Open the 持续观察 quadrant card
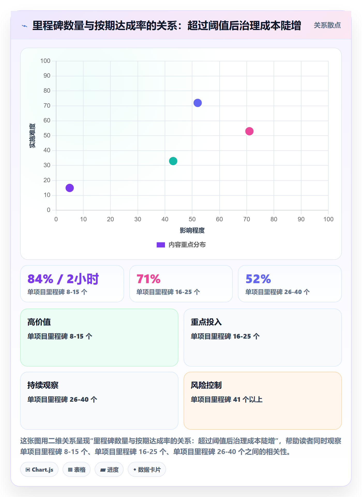Screen dimensions: 362x497 click(99, 401)
